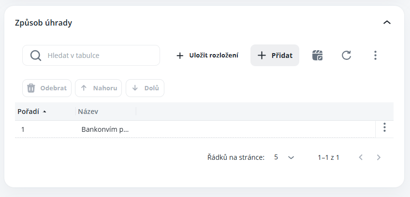Click the Nahoru up arrow icon

point(84,88)
